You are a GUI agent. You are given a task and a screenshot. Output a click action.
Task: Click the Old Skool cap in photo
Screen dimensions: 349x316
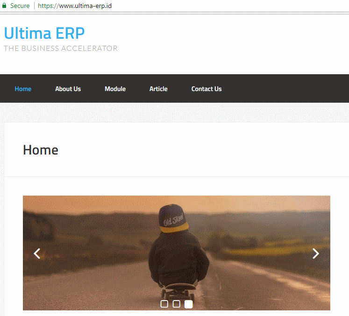click(173, 218)
